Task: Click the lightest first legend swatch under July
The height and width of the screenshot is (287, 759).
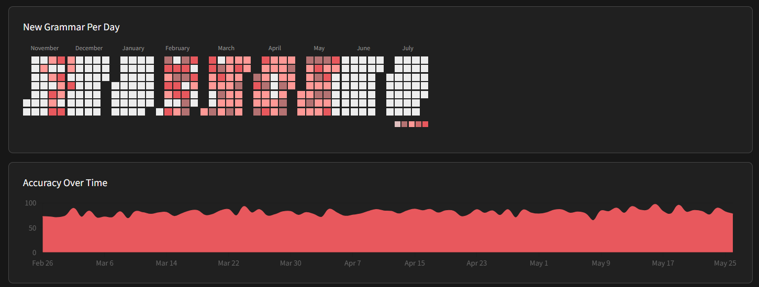Action: coord(397,124)
